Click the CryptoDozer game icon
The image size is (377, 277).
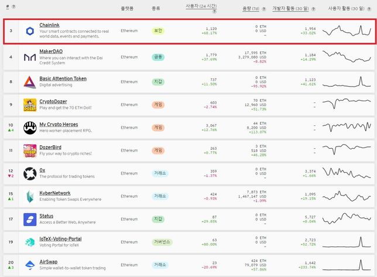coord(30,105)
